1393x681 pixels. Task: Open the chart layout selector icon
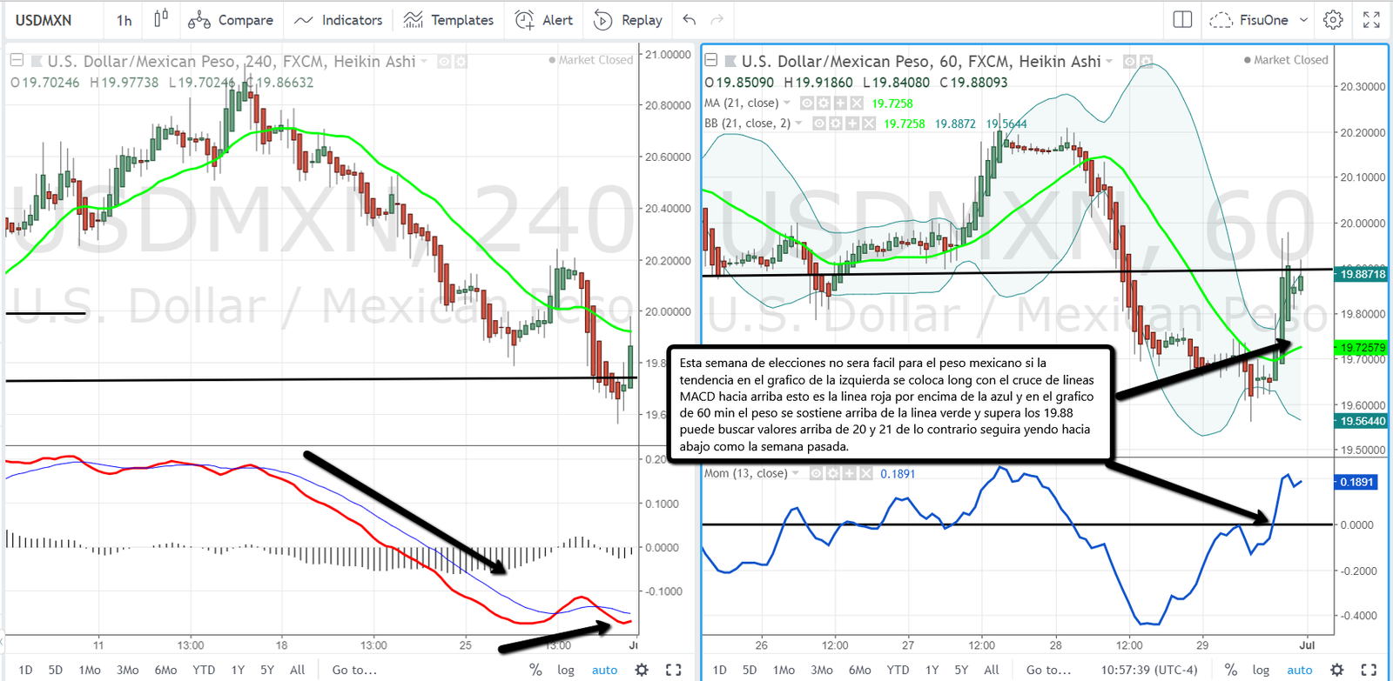point(1182,20)
